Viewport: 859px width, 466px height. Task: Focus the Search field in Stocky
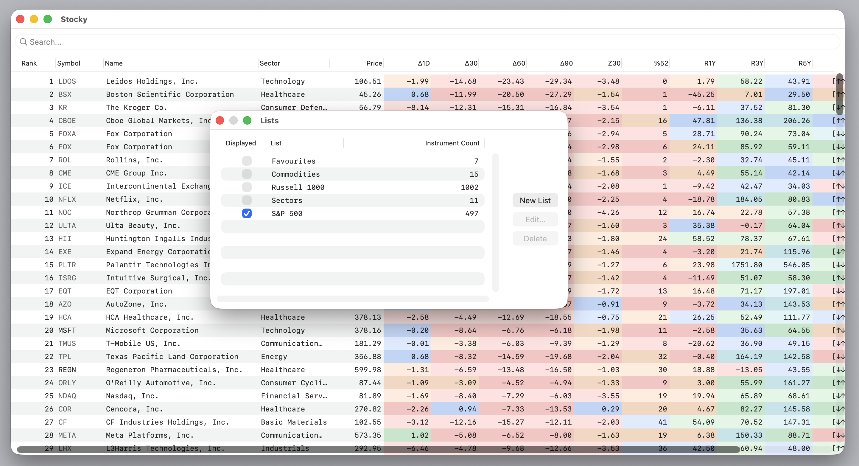click(x=427, y=42)
